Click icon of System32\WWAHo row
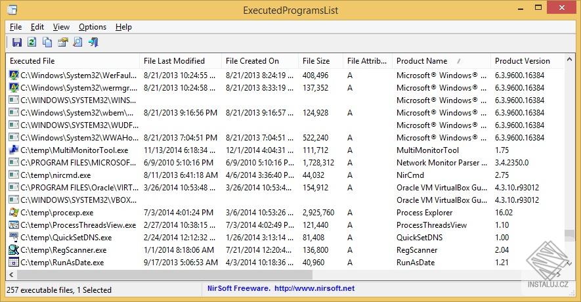The width and height of the screenshot is (581, 302). [x=14, y=137]
